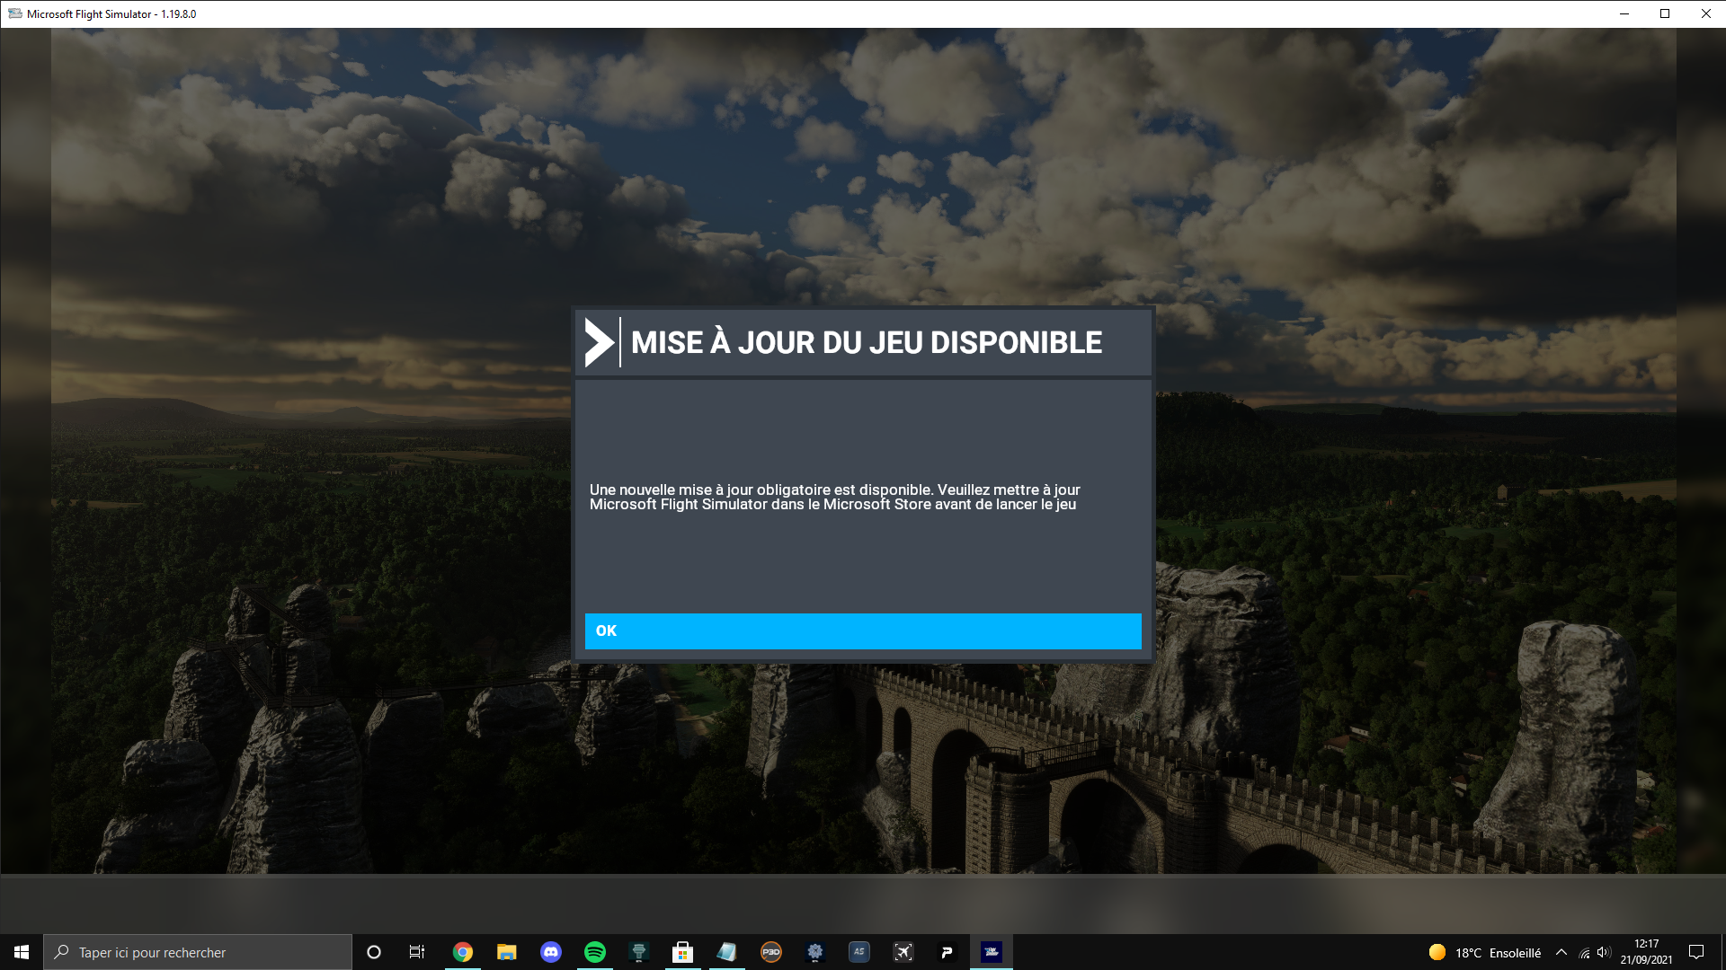1726x970 pixels.
Task: Open the volume control in system tray
Action: coord(1605,952)
